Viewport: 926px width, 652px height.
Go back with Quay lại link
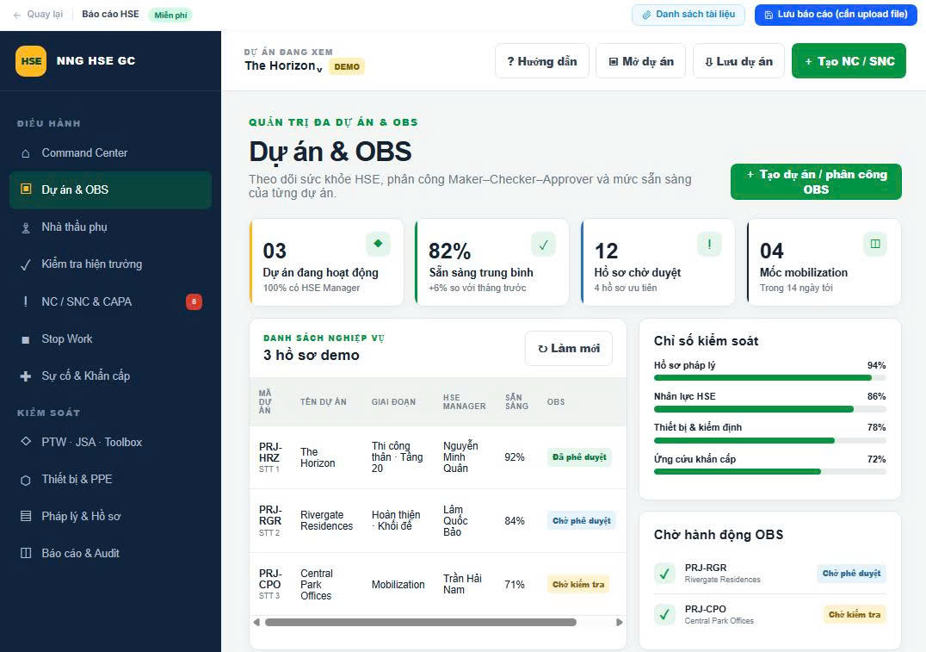click(38, 14)
